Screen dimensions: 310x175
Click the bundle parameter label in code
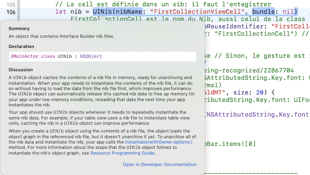coord(263,12)
